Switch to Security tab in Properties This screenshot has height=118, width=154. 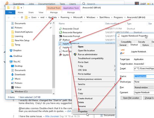pyautogui.click(x=141, y=42)
